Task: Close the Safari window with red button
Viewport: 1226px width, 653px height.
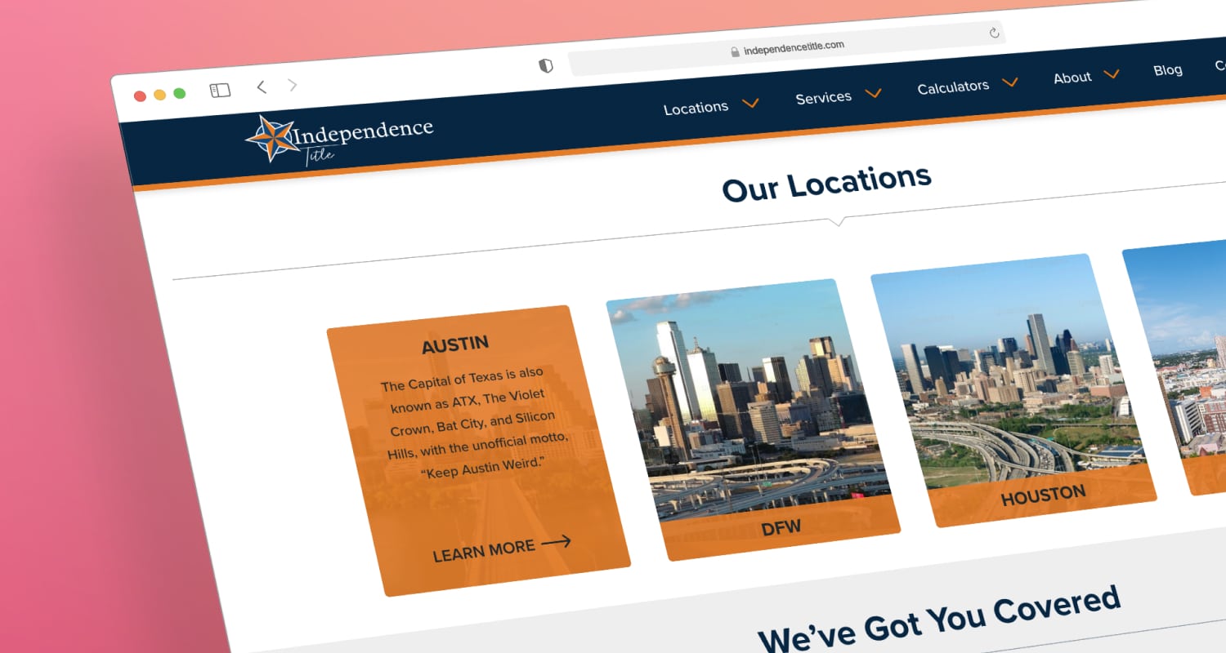Action: pyautogui.click(x=140, y=96)
